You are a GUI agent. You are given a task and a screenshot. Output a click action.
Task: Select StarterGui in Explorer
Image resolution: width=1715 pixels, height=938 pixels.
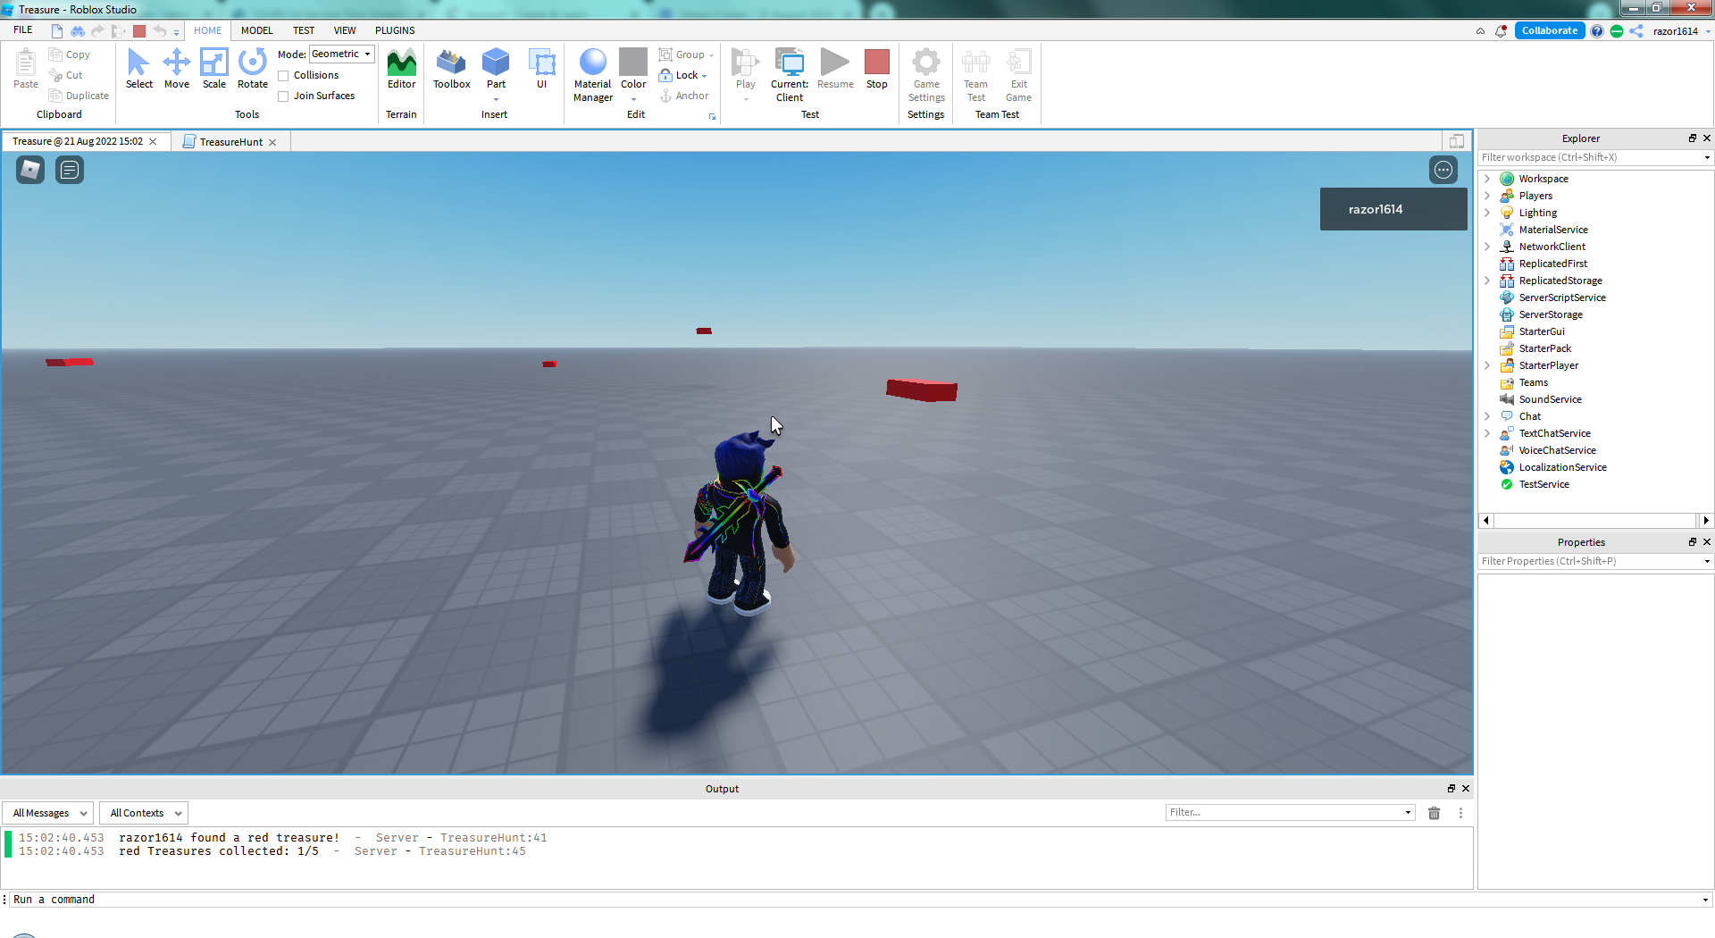pos(1541,331)
